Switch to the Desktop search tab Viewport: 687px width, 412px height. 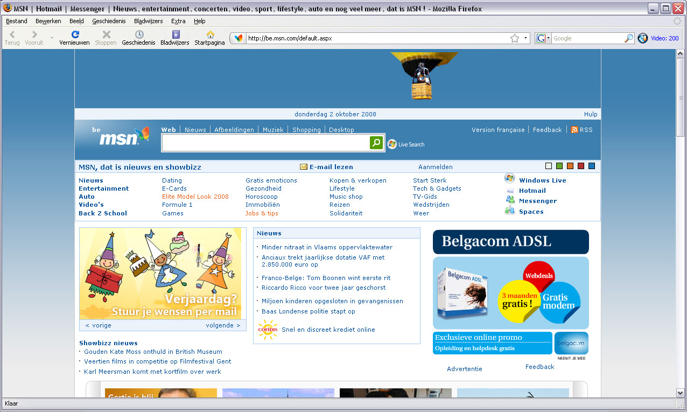[342, 130]
